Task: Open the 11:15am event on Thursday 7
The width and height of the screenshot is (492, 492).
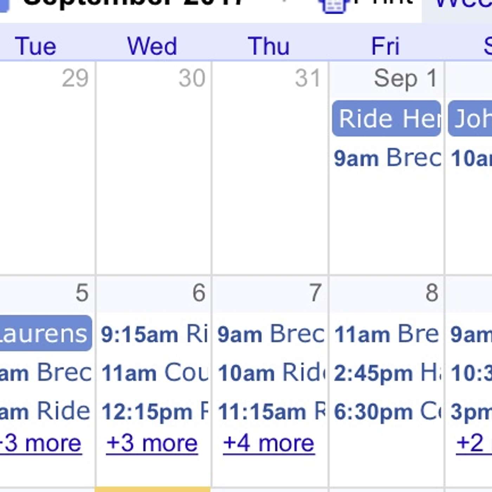Action: coord(271,412)
